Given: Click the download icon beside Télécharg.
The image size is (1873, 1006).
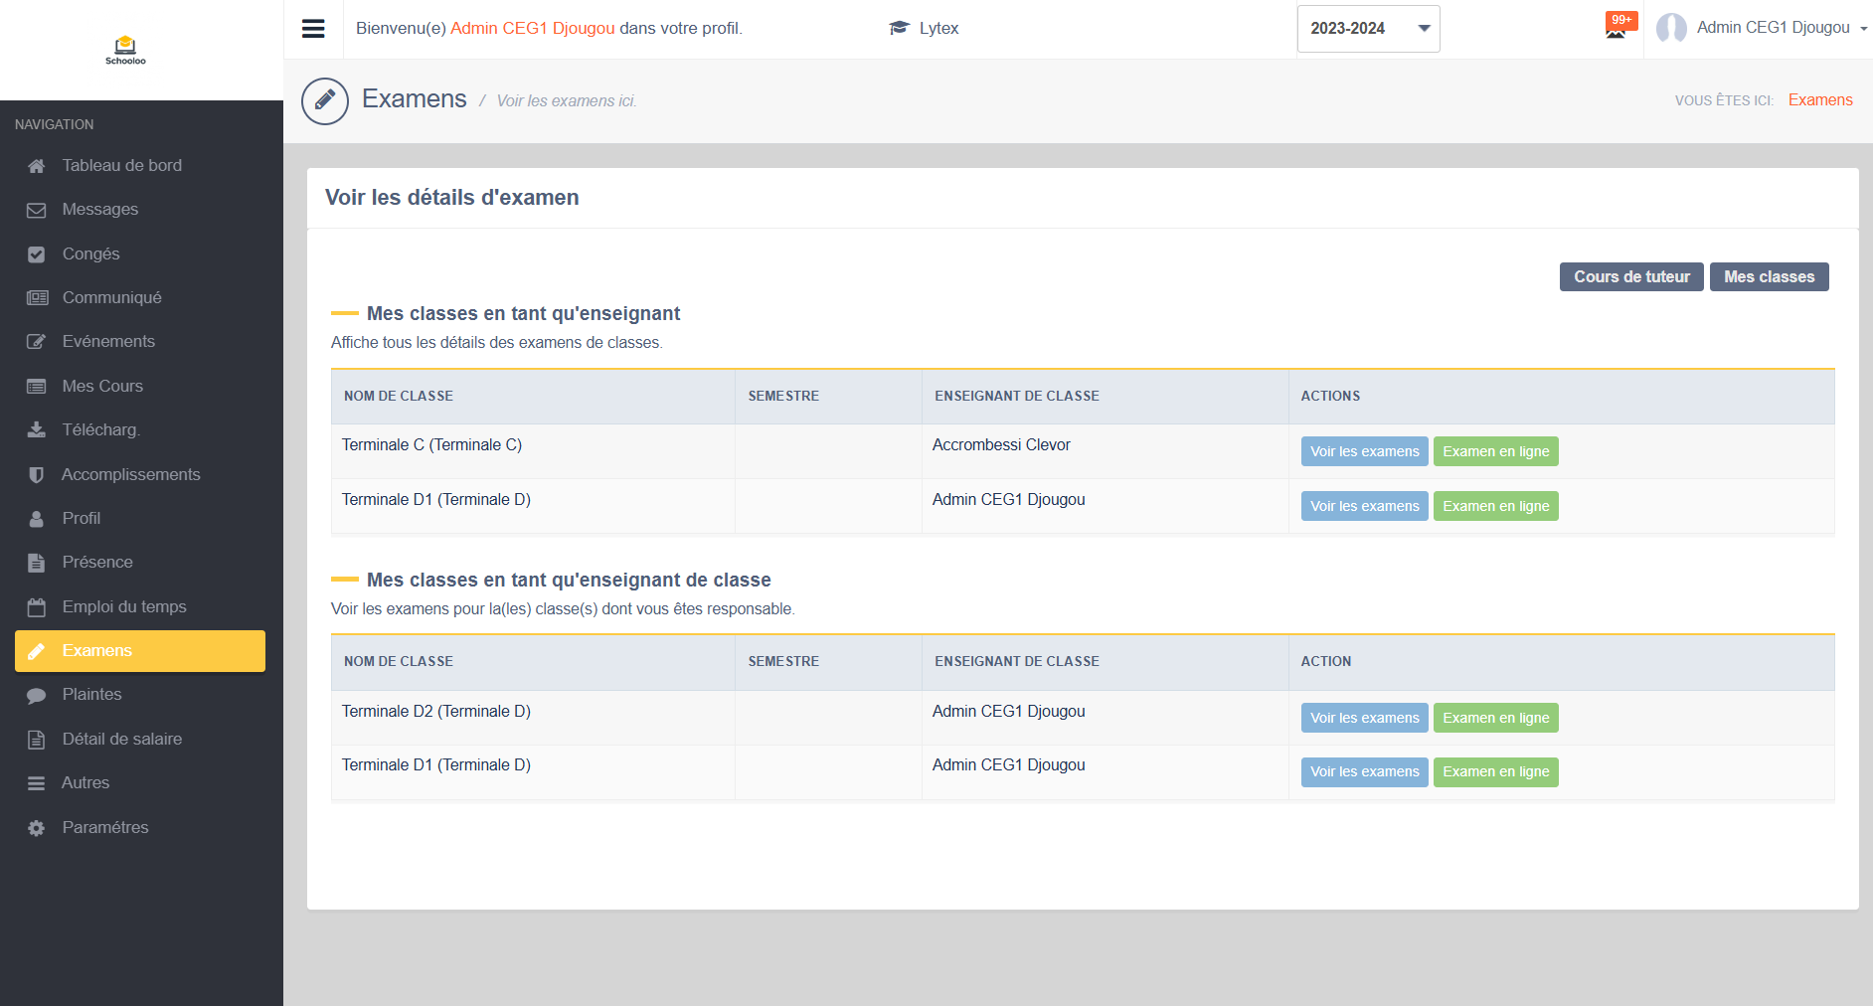Looking at the screenshot, I should click(x=37, y=430).
